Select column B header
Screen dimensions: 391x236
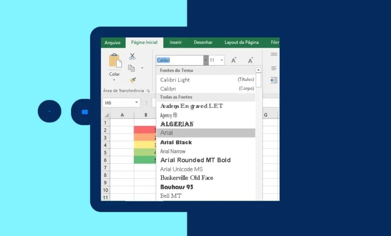point(146,115)
